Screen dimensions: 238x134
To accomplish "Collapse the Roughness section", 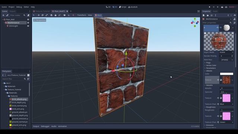I will (211, 107).
